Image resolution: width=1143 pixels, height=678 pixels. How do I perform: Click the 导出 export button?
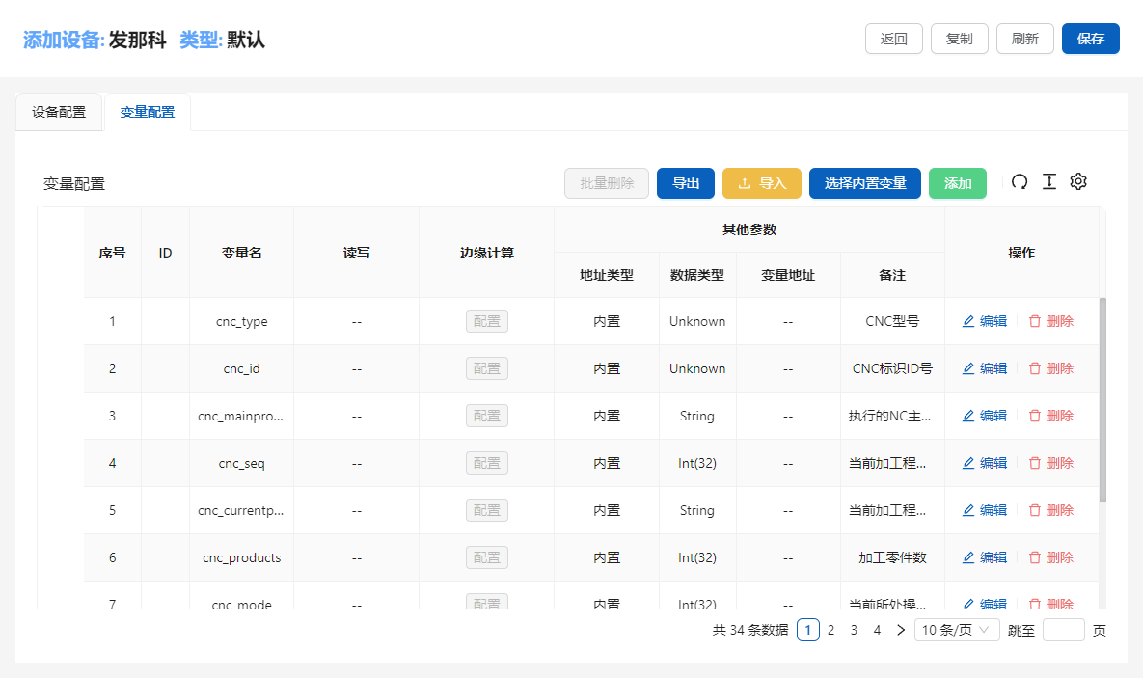click(686, 183)
